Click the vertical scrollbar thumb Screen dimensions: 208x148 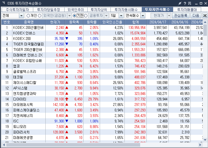coord(205,30)
